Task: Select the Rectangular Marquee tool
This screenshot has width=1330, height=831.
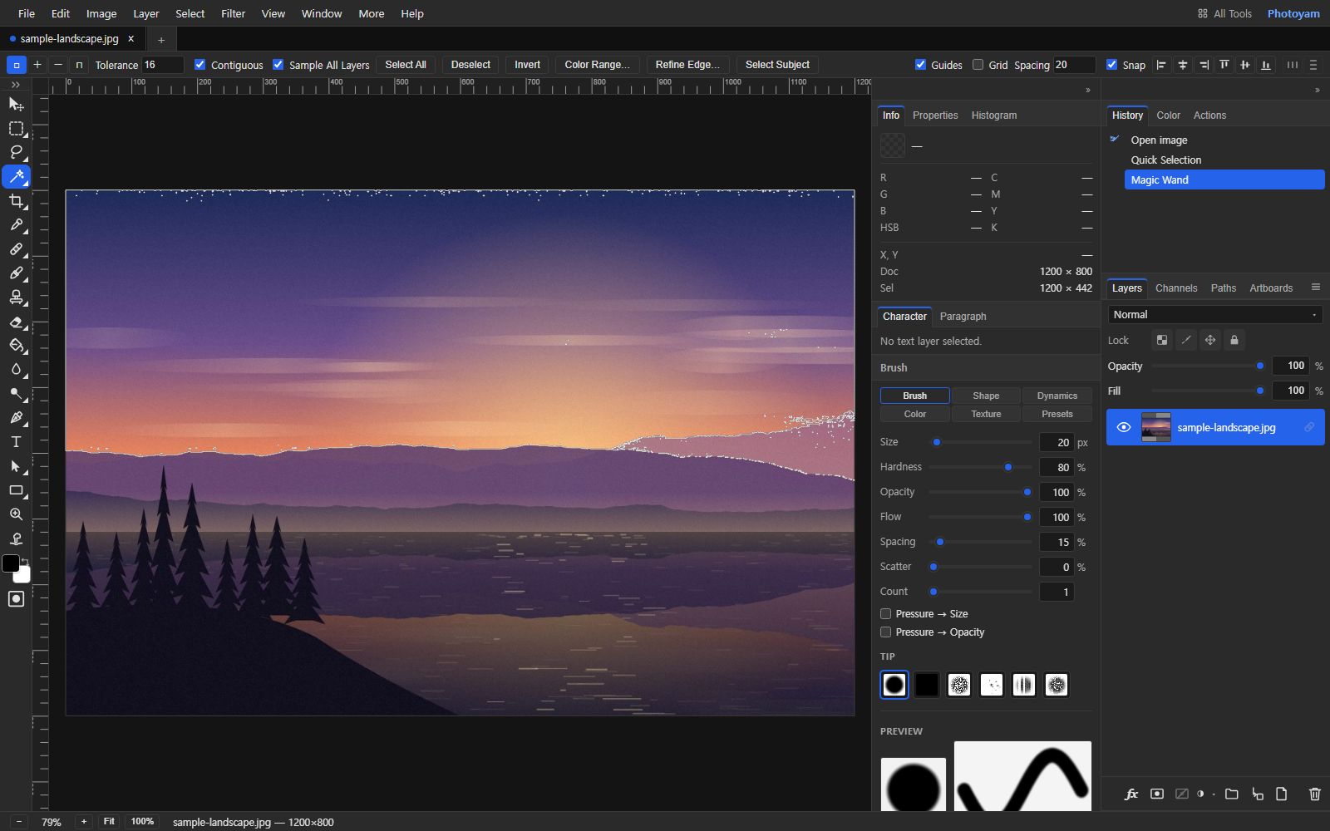Action: (16, 128)
